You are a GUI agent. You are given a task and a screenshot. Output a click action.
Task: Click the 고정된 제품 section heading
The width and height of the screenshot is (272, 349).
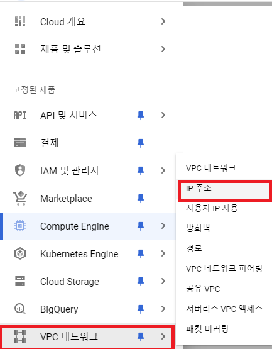[34, 90]
